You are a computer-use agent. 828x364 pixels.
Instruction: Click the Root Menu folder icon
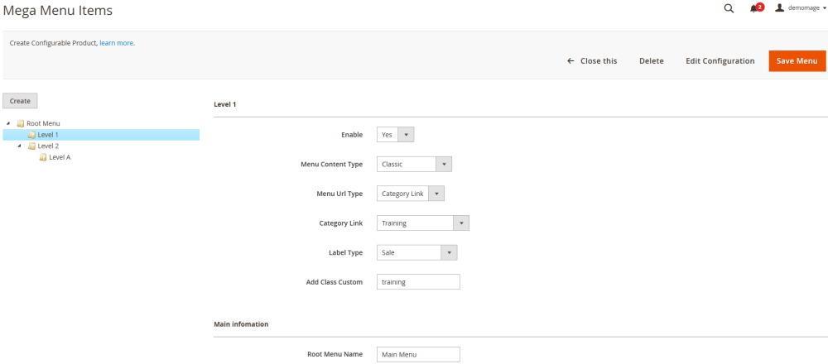[x=21, y=123]
